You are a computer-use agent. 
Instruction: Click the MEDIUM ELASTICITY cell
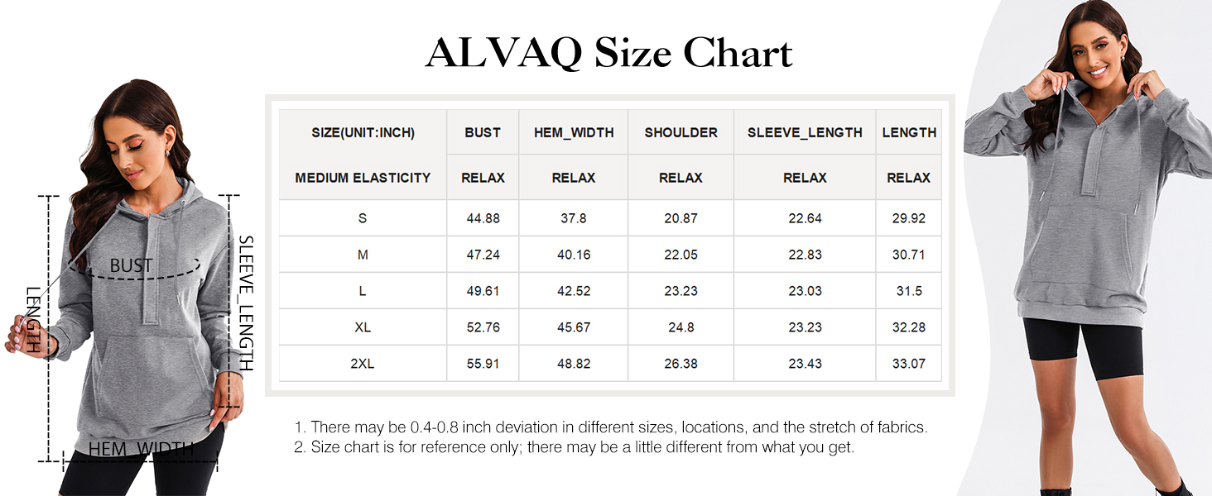(x=363, y=178)
